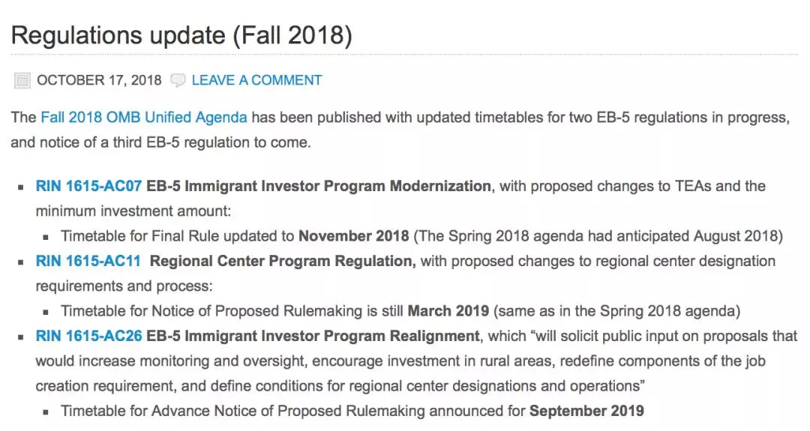Click the speech bubble comment icon

pyautogui.click(x=178, y=80)
